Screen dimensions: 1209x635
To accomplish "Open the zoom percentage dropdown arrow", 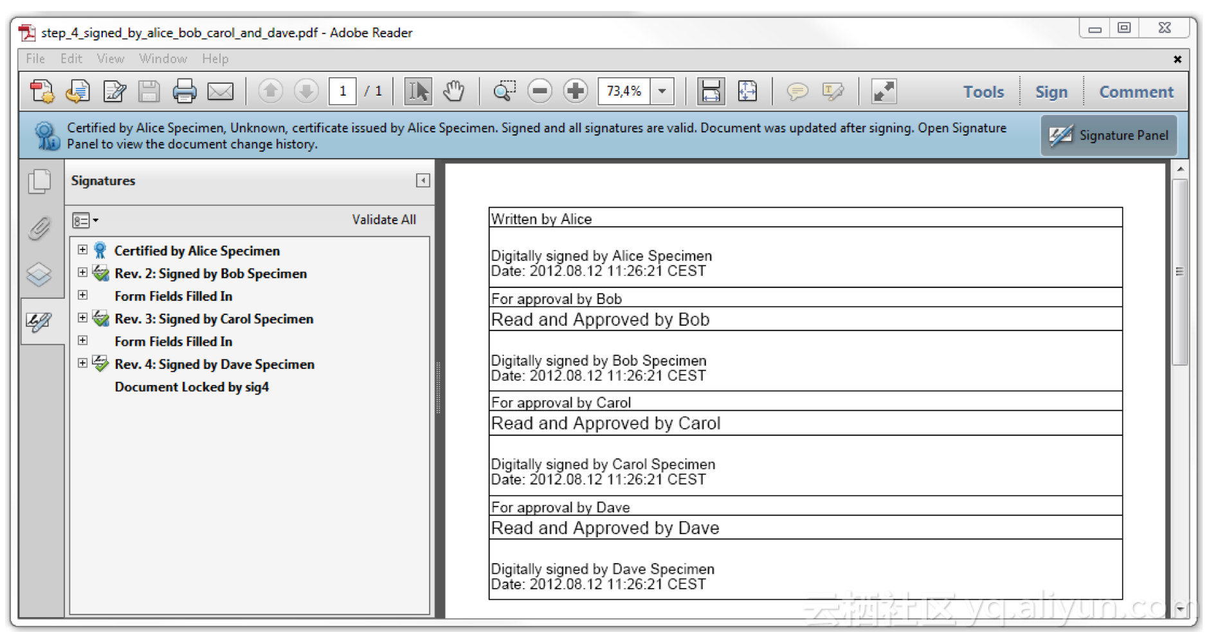I will 662,91.
